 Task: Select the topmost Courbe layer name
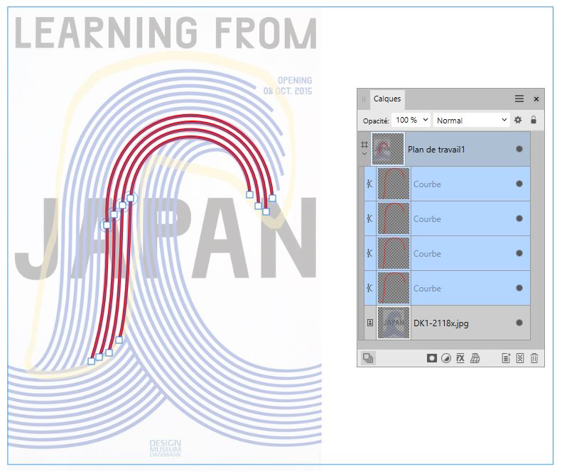[427, 184]
